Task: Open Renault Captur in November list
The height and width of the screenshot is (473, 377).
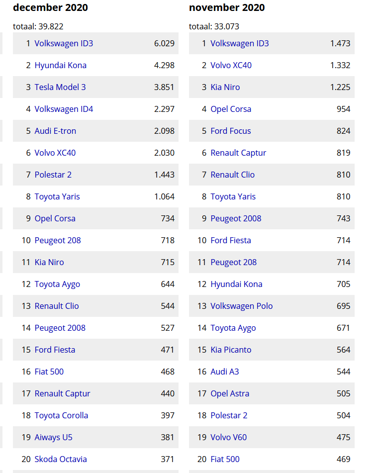Action: [x=238, y=153]
